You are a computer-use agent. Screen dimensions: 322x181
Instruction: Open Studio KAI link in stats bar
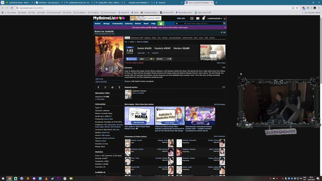(x=155, y=53)
